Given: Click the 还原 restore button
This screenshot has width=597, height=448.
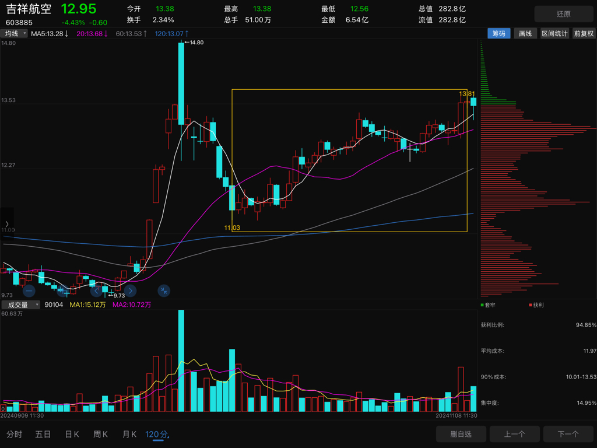Looking at the screenshot, I should (x=564, y=14).
